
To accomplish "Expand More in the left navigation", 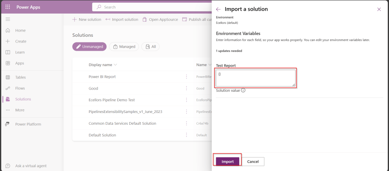I will 20,110.
